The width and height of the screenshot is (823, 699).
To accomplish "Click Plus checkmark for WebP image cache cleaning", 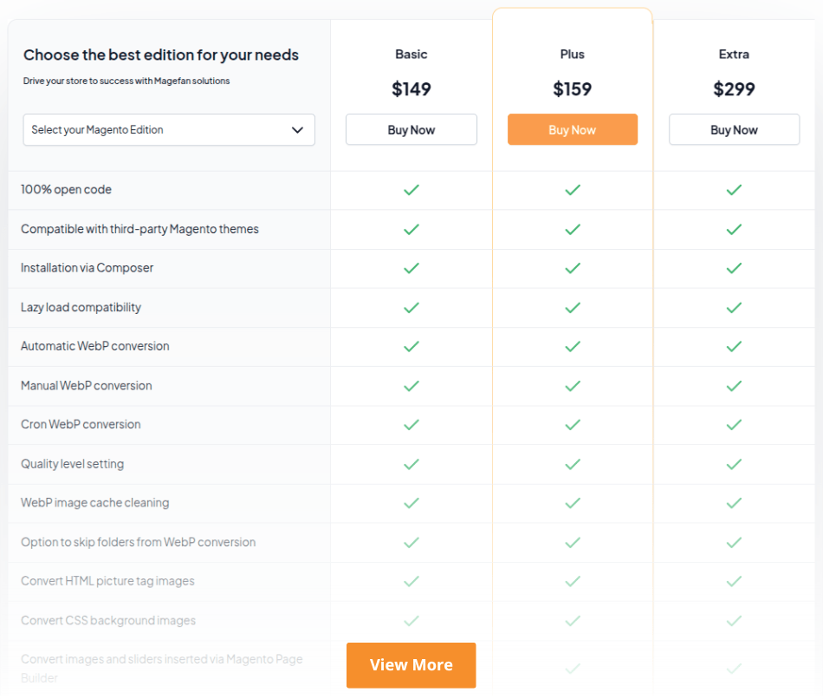I will coord(573,503).
